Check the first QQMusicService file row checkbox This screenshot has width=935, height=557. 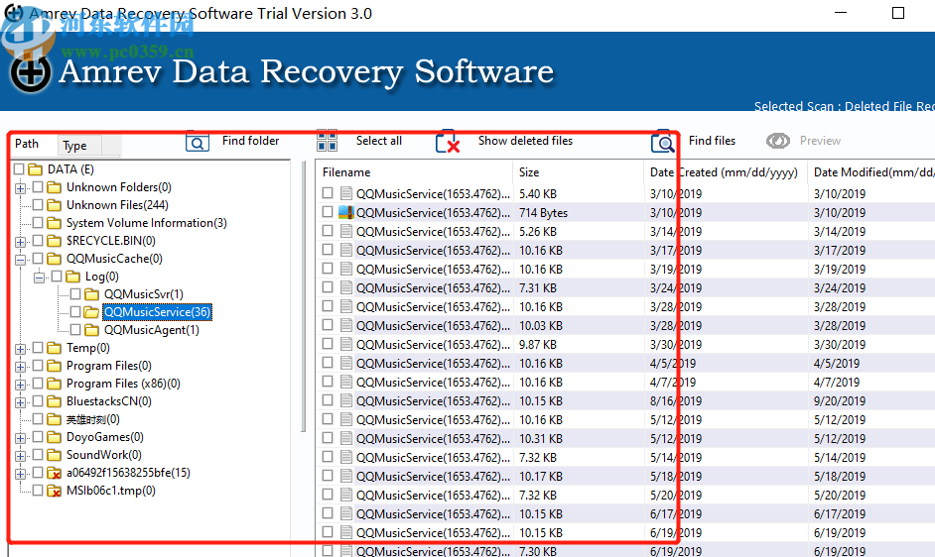pos(328,194)
